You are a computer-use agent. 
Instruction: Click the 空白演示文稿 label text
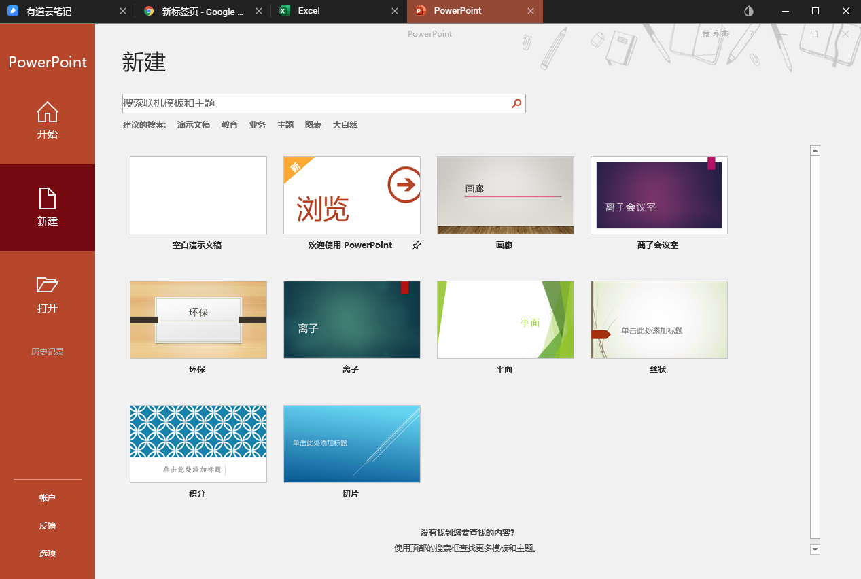click(197, 245)
